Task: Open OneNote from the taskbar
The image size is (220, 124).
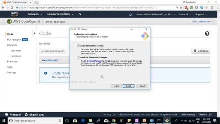Action: [136, 121]
